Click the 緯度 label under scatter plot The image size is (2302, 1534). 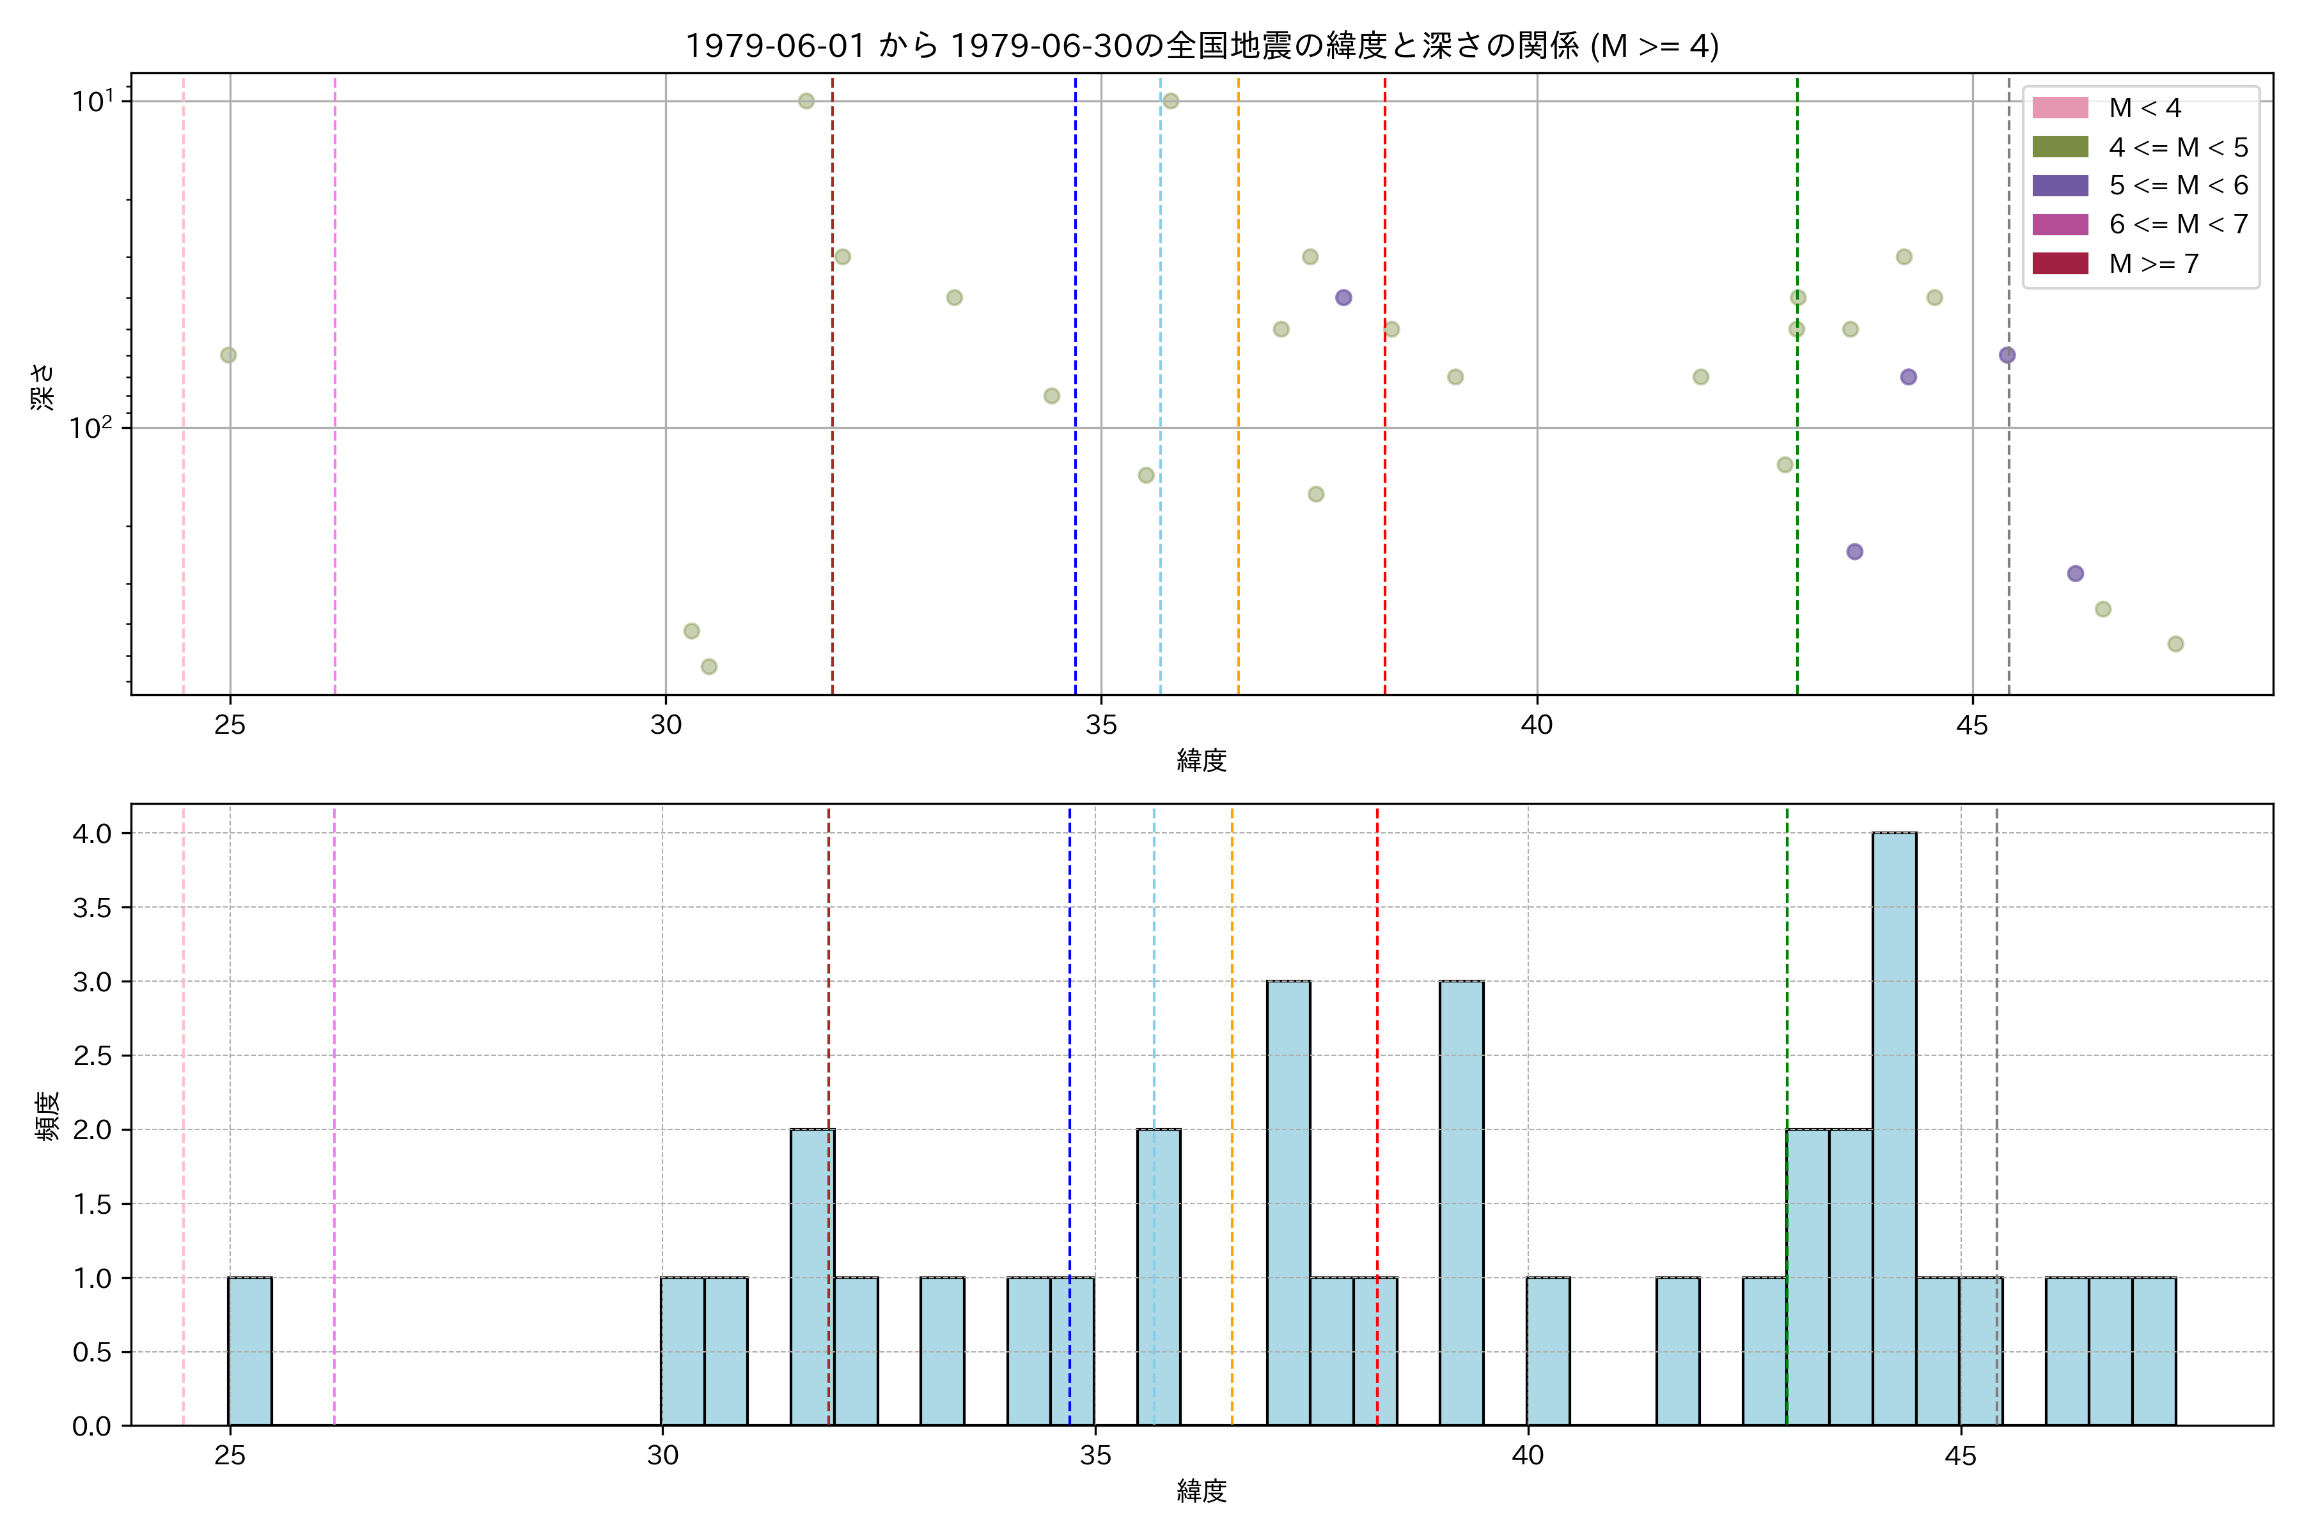click(x=1201, y=760)
